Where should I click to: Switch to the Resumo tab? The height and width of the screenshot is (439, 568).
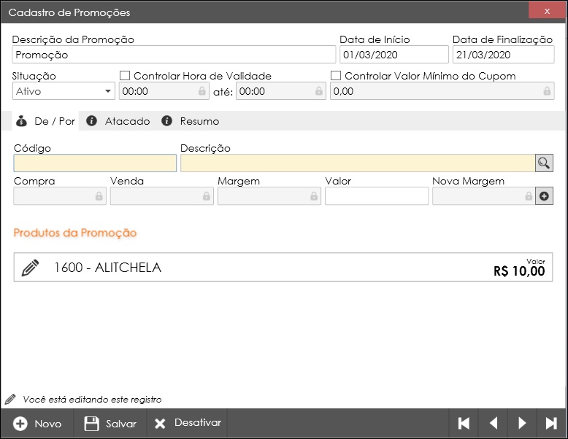[191, 121]
